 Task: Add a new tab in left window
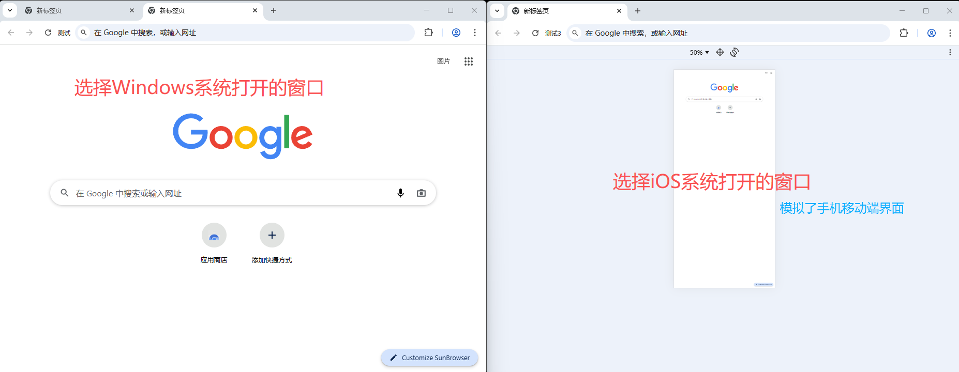click(274, 10)
